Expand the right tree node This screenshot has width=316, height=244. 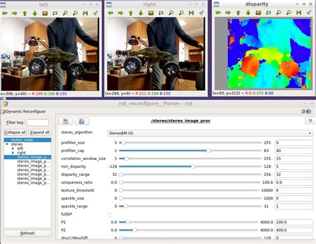pos(13,153)
